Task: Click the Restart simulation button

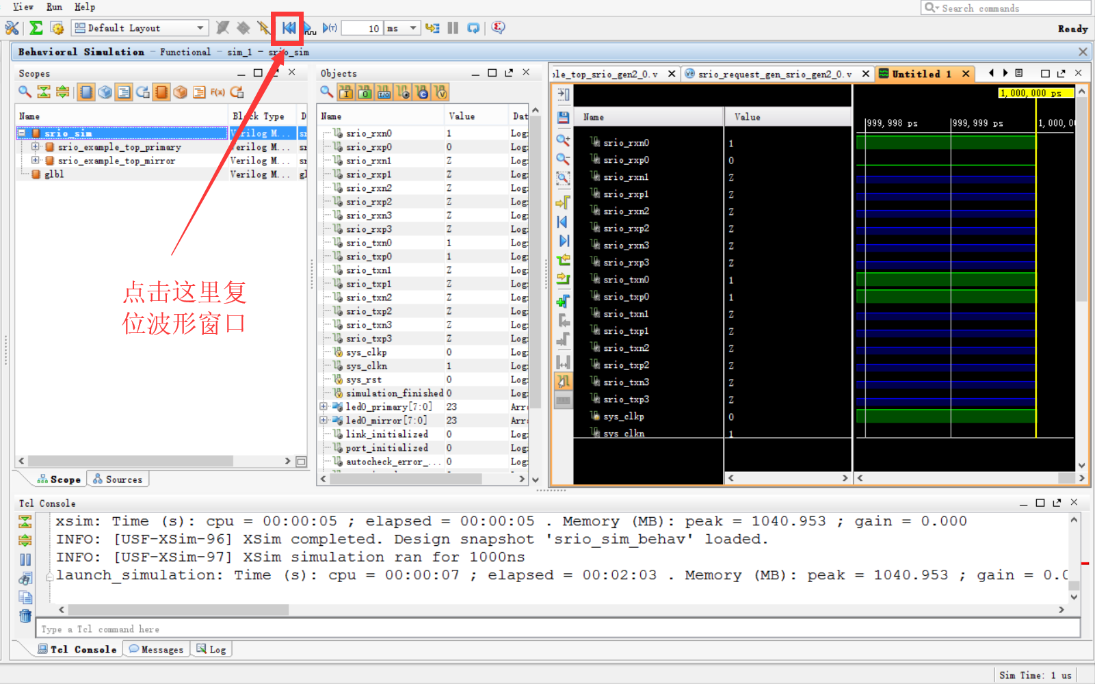Action: pyautogui.click(x=289, y=28)
